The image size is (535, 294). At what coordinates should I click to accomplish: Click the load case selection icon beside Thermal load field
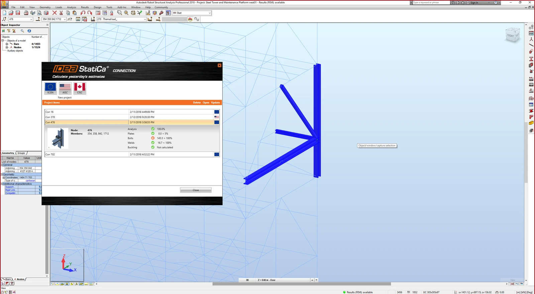93,19
